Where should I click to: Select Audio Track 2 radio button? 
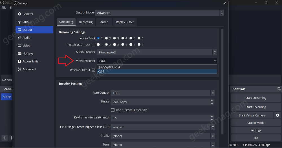coord(107,38)
